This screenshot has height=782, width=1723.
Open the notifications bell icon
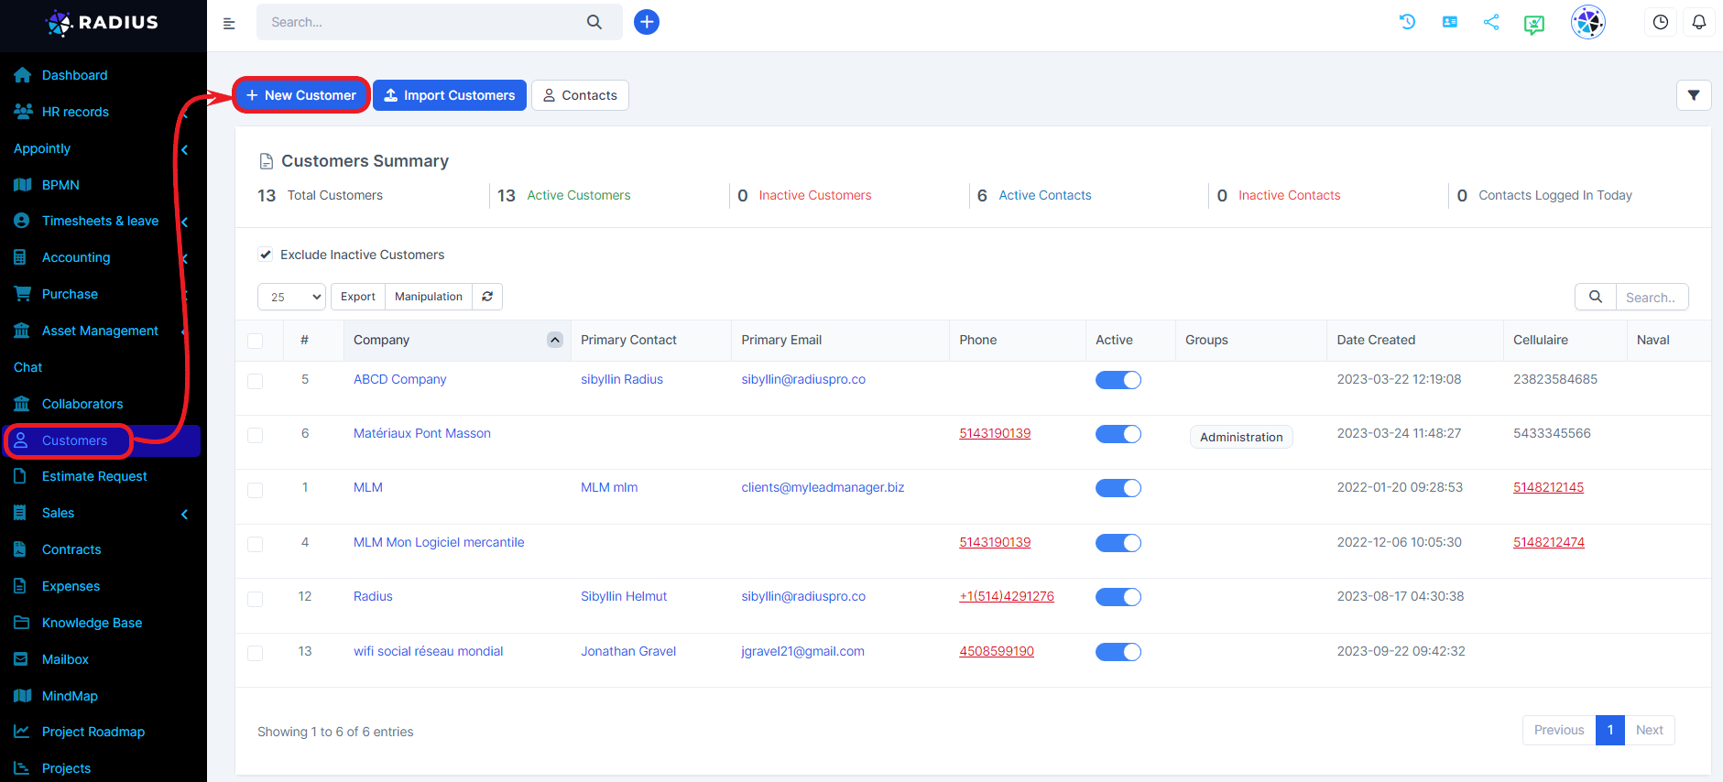click(x=1699, y=22)
